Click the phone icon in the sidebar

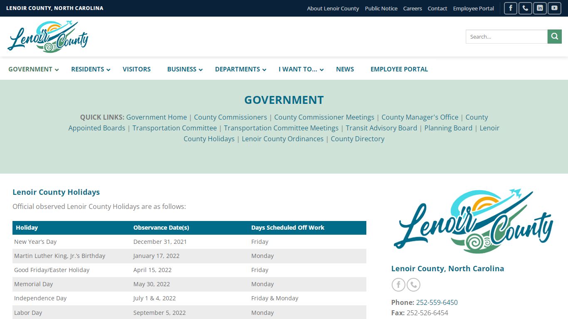413,285
